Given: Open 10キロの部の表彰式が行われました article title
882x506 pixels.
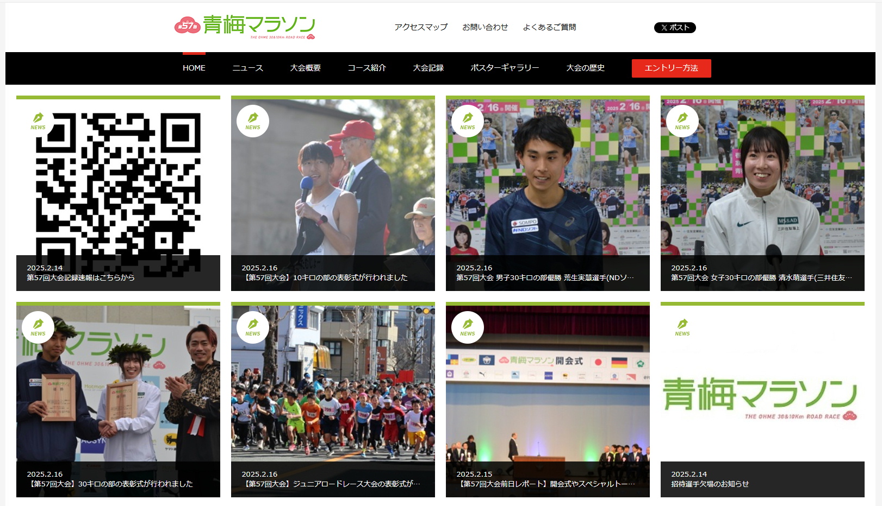Looking at the screenshot, I should pyautogui.click(x=325, y=277).
